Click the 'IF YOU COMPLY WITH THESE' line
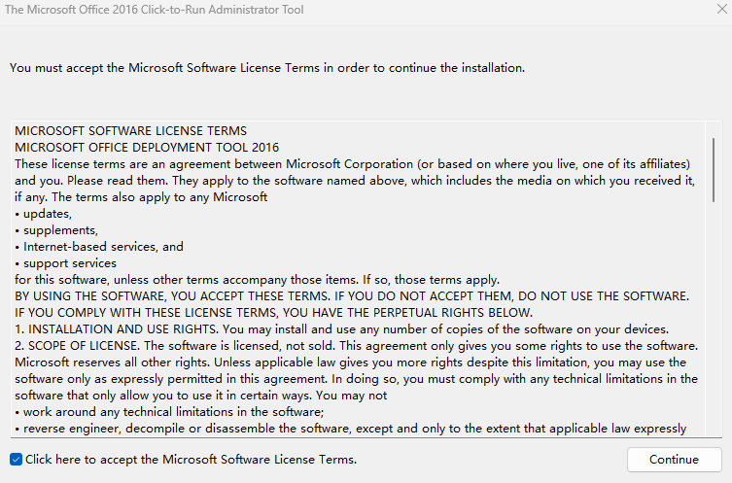732x483 pixels. coord(273,313)
